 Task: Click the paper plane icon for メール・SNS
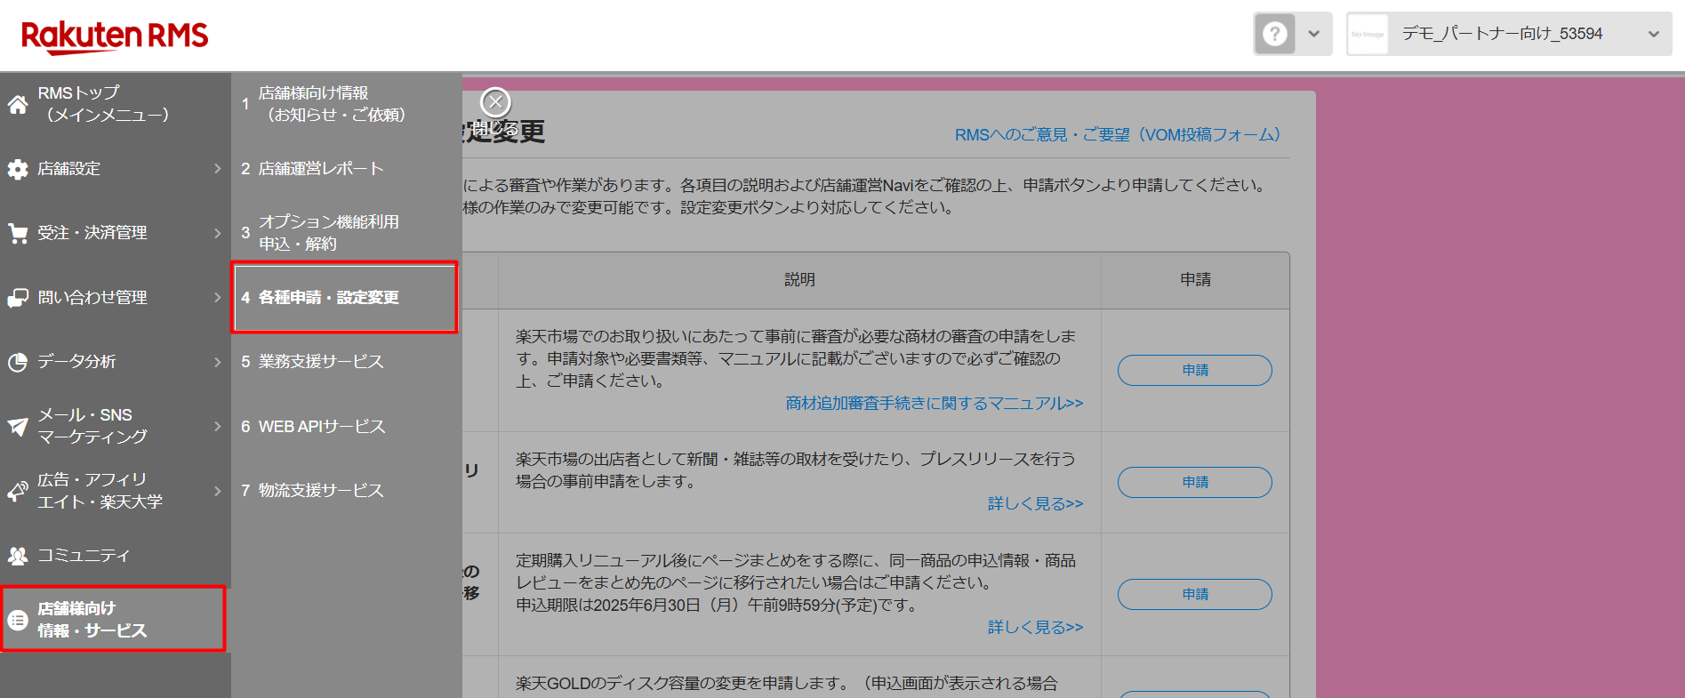pos(18,427)
